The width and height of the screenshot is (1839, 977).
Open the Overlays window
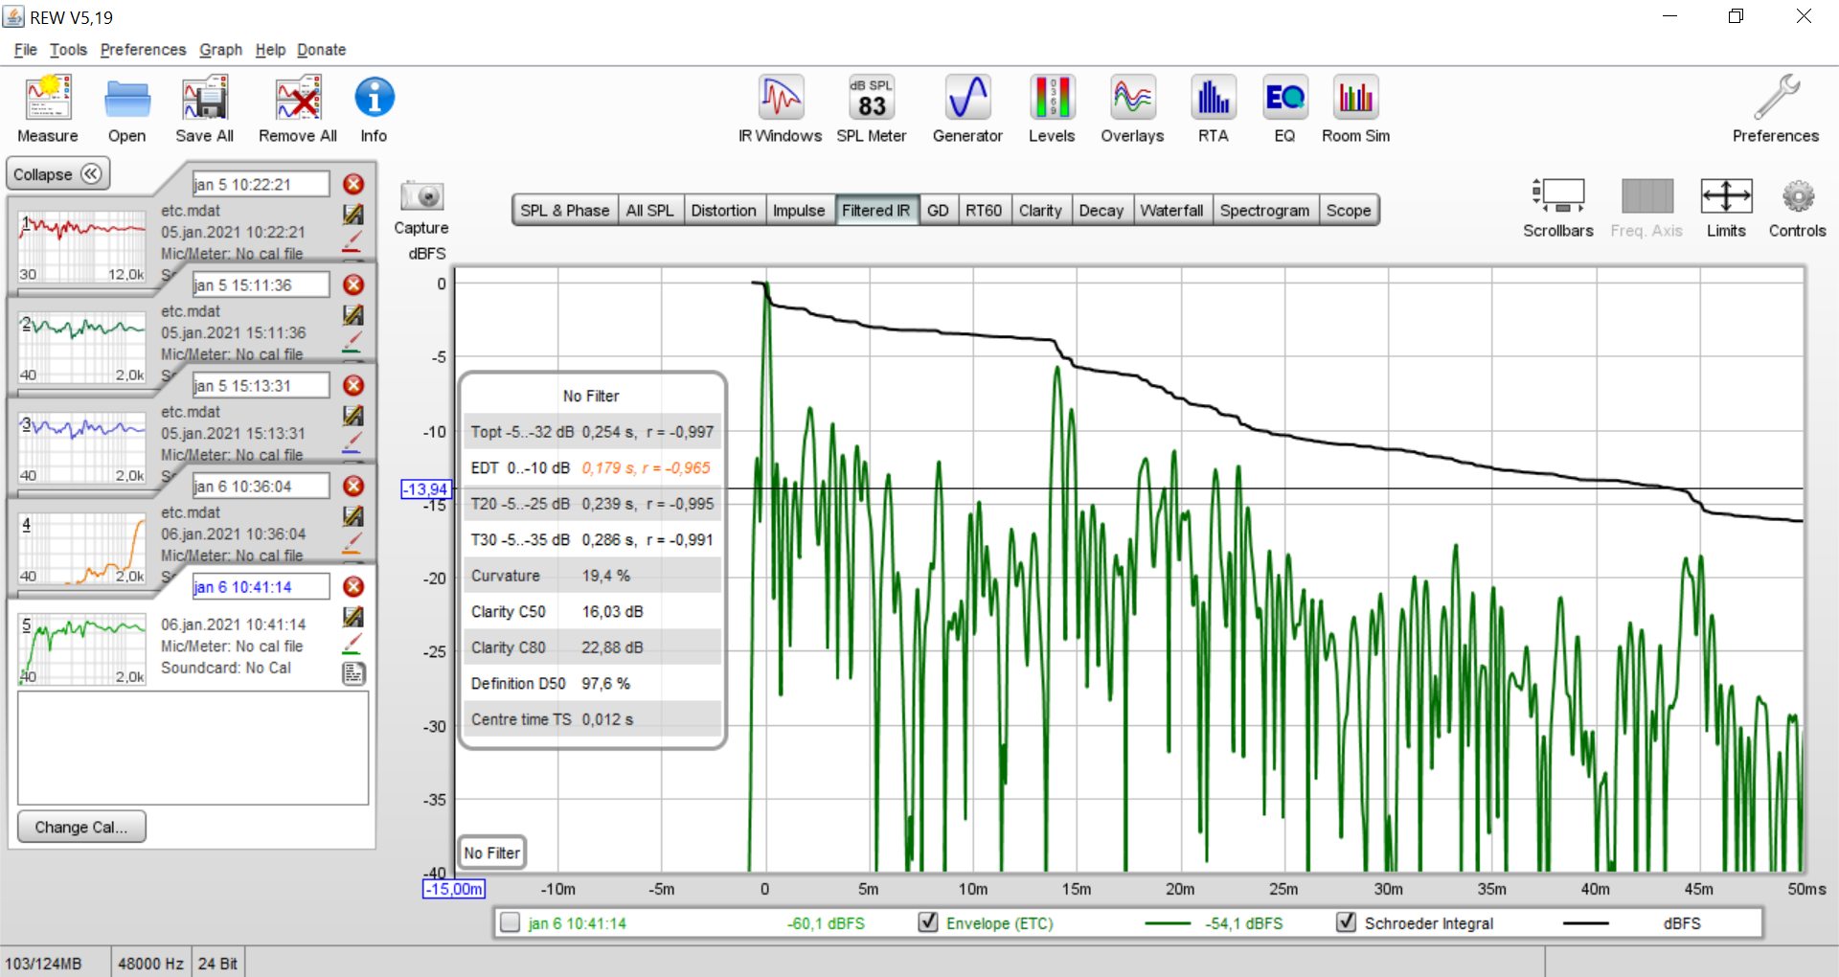(x=1132, y=108)
